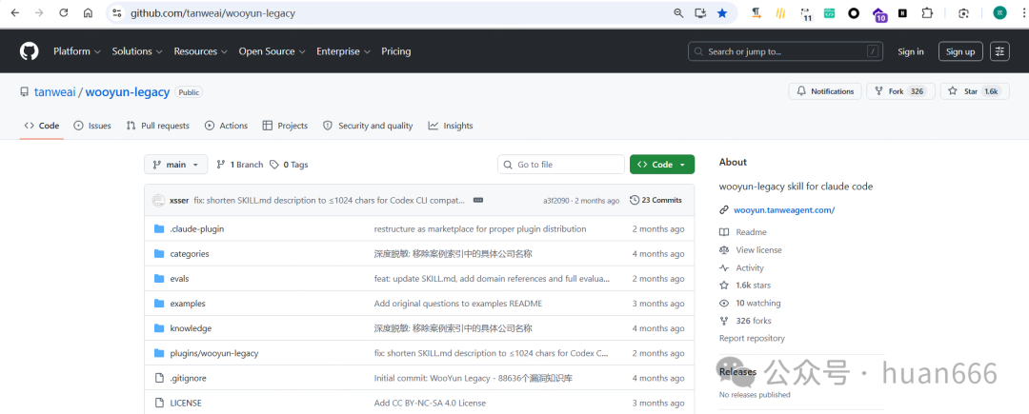1029x414 pixels.
Task: Expand the Resources menu
Action: click(x=200, y=51)
